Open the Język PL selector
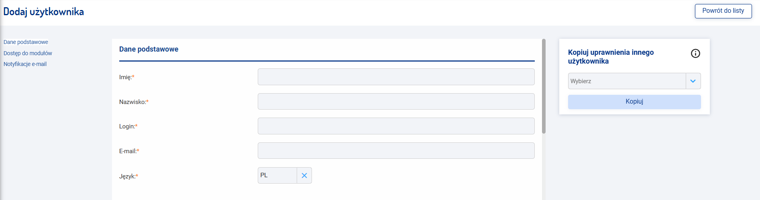This screenshot has height=200, width=760. click(x=277, y=176)
